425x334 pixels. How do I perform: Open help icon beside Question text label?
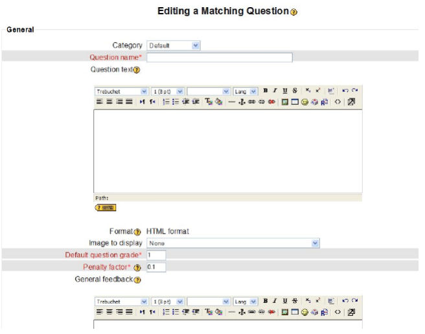tap(136, 70)
